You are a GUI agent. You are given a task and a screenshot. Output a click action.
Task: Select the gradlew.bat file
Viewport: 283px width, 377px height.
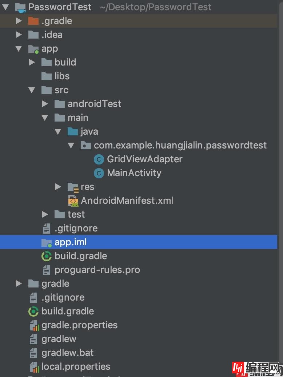click(x=67, y=353)
